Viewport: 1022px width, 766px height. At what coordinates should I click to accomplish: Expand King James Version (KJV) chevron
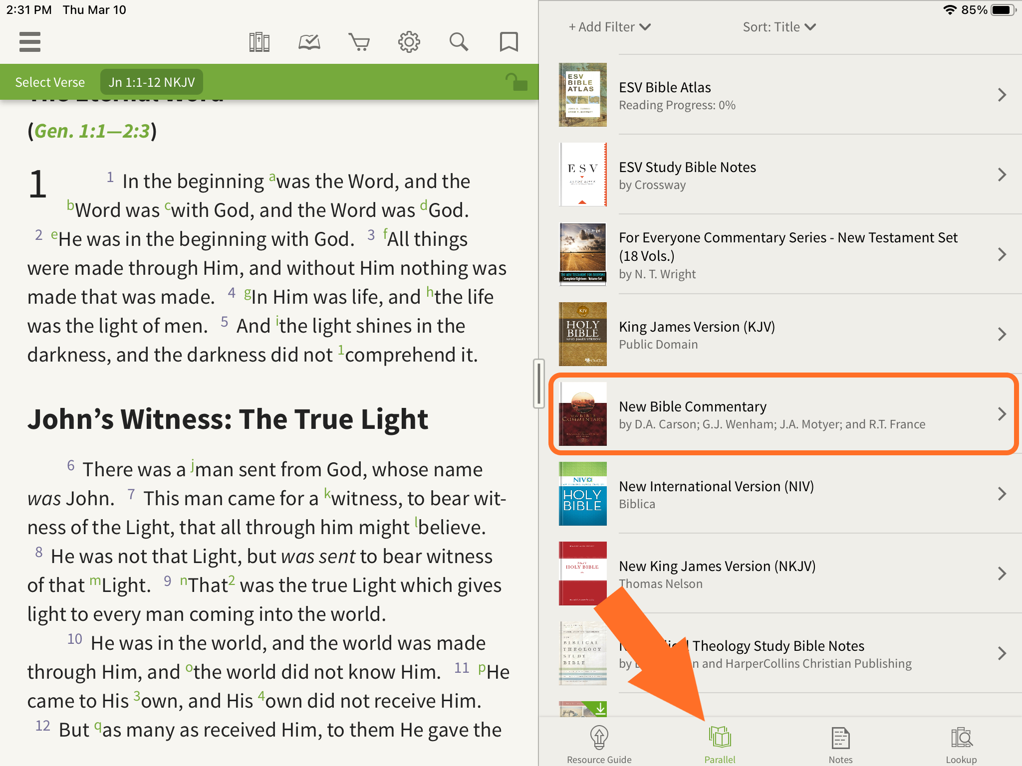[x=1002, y=334]
